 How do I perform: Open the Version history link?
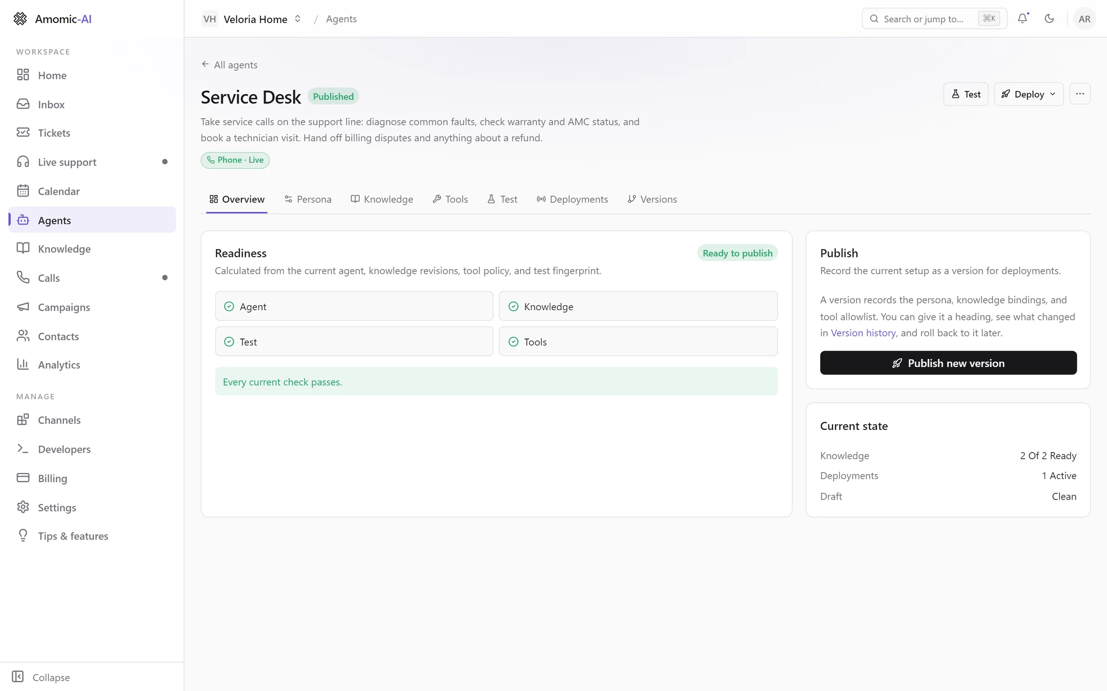pyautogui.click(x=863, y=333)
